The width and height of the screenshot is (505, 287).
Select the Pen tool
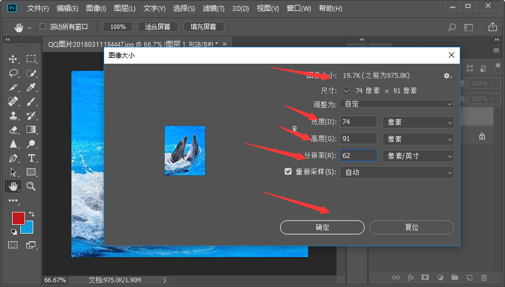click(13, 158)
